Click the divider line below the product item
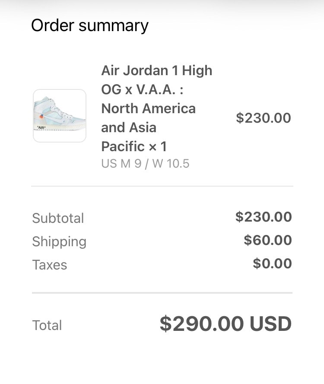The image size is (324, 384). [162, 186]
